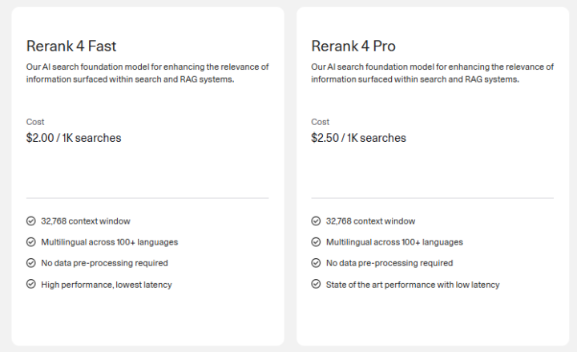Screen dimensions: 577x352
Task: Click checkmark icon beside Fast 32,768 context window
Action: click(31, 221)
